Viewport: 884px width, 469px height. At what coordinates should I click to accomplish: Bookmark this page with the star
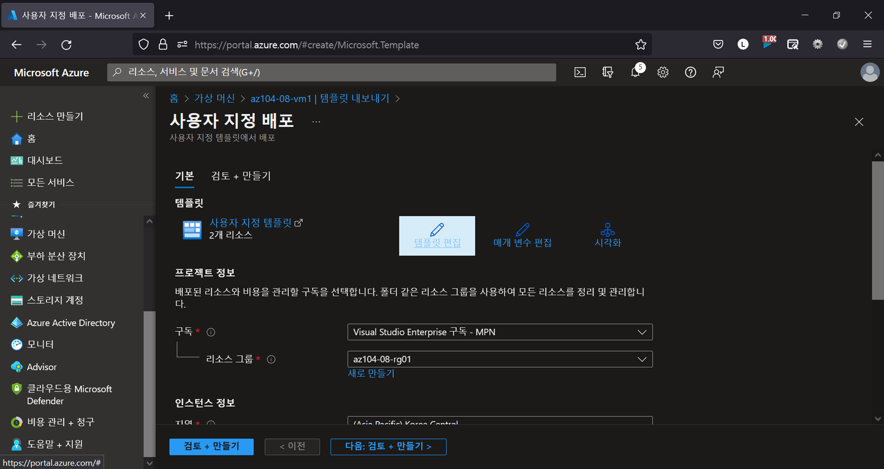640,45
